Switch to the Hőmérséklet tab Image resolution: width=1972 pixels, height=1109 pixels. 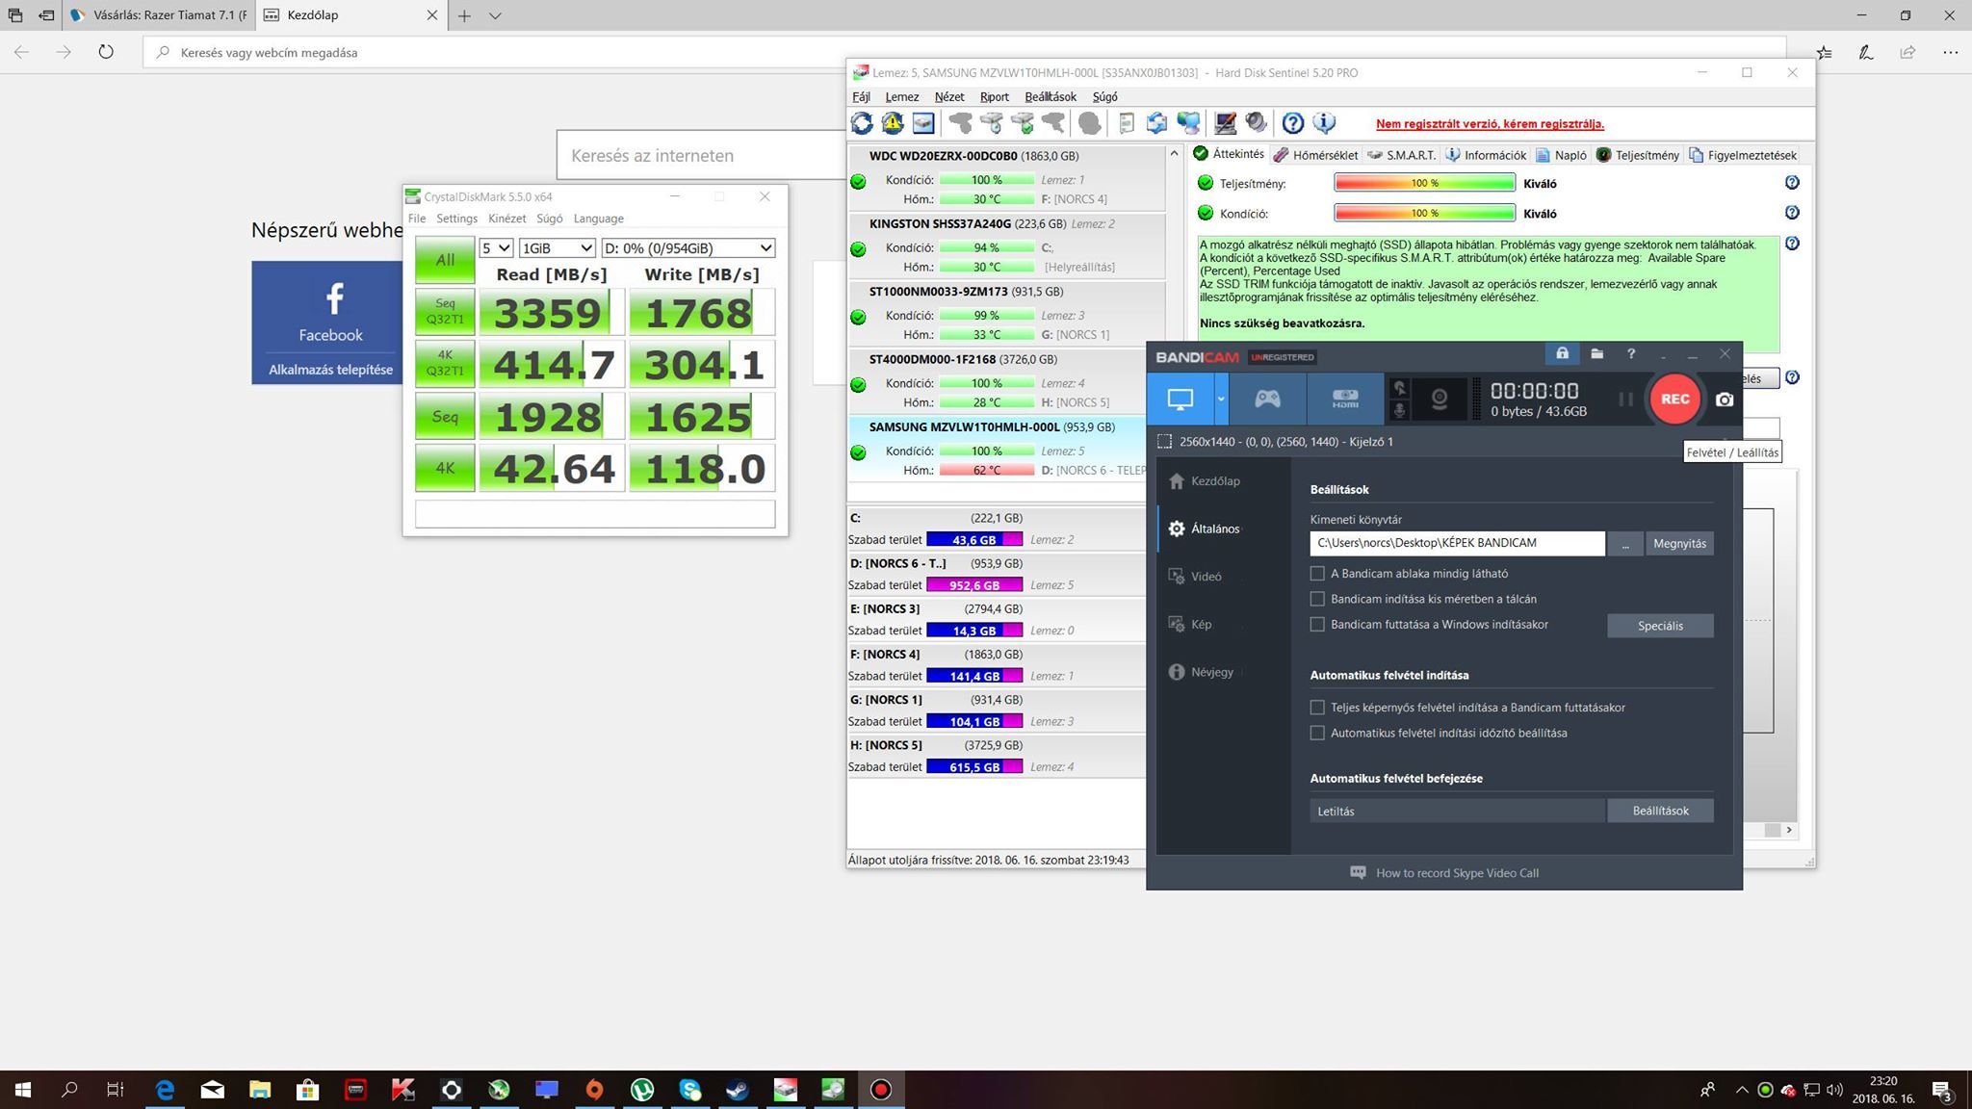(x=1315, y=155)
